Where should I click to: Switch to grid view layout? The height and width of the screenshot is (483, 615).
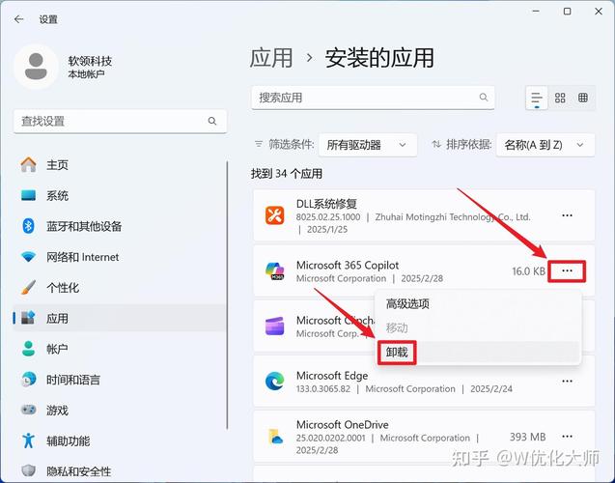point(560,98)
